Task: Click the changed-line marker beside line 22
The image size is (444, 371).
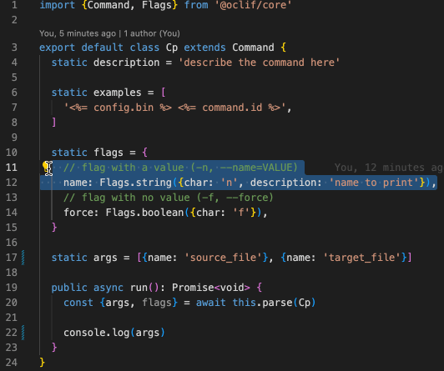Action: click(23, 333)
